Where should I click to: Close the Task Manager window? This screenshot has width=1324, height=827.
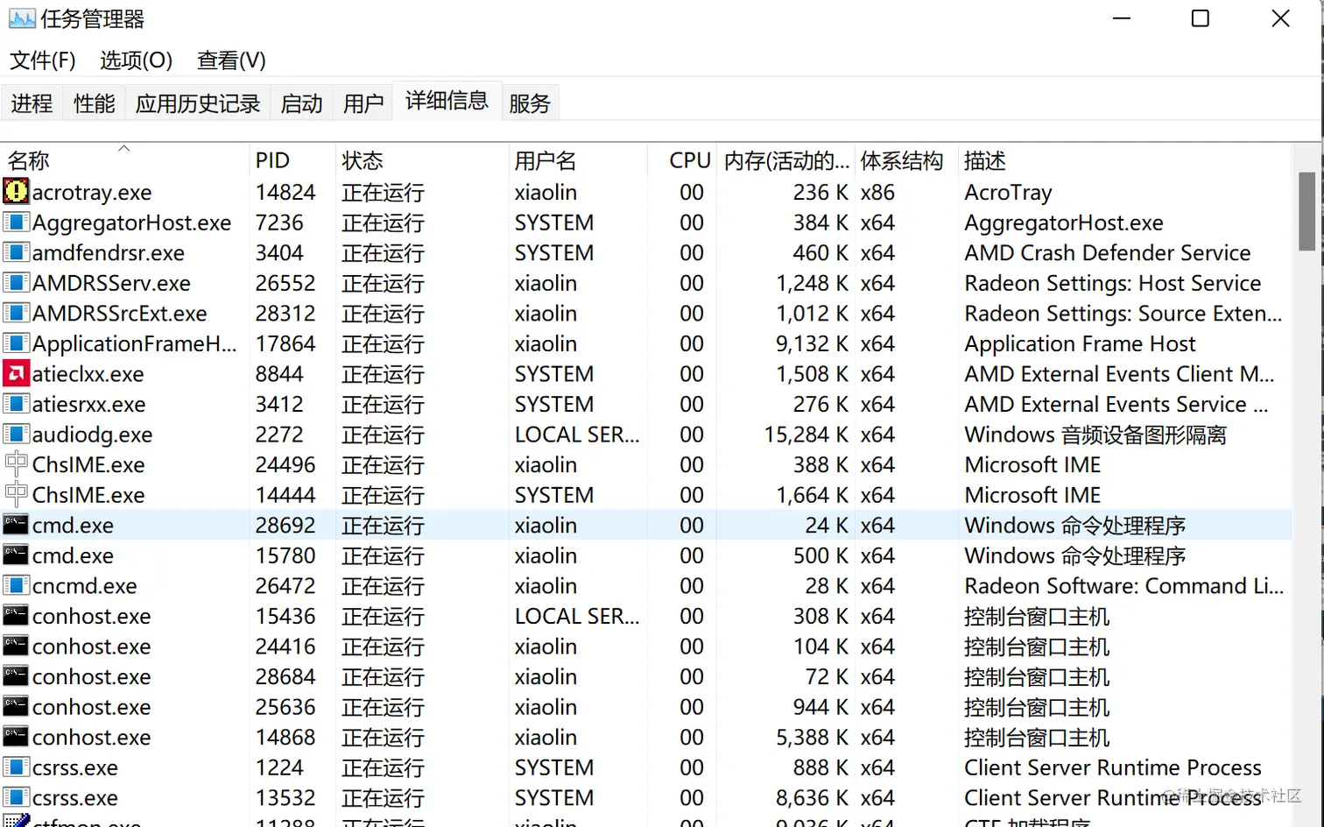[x=1280, y=18]
